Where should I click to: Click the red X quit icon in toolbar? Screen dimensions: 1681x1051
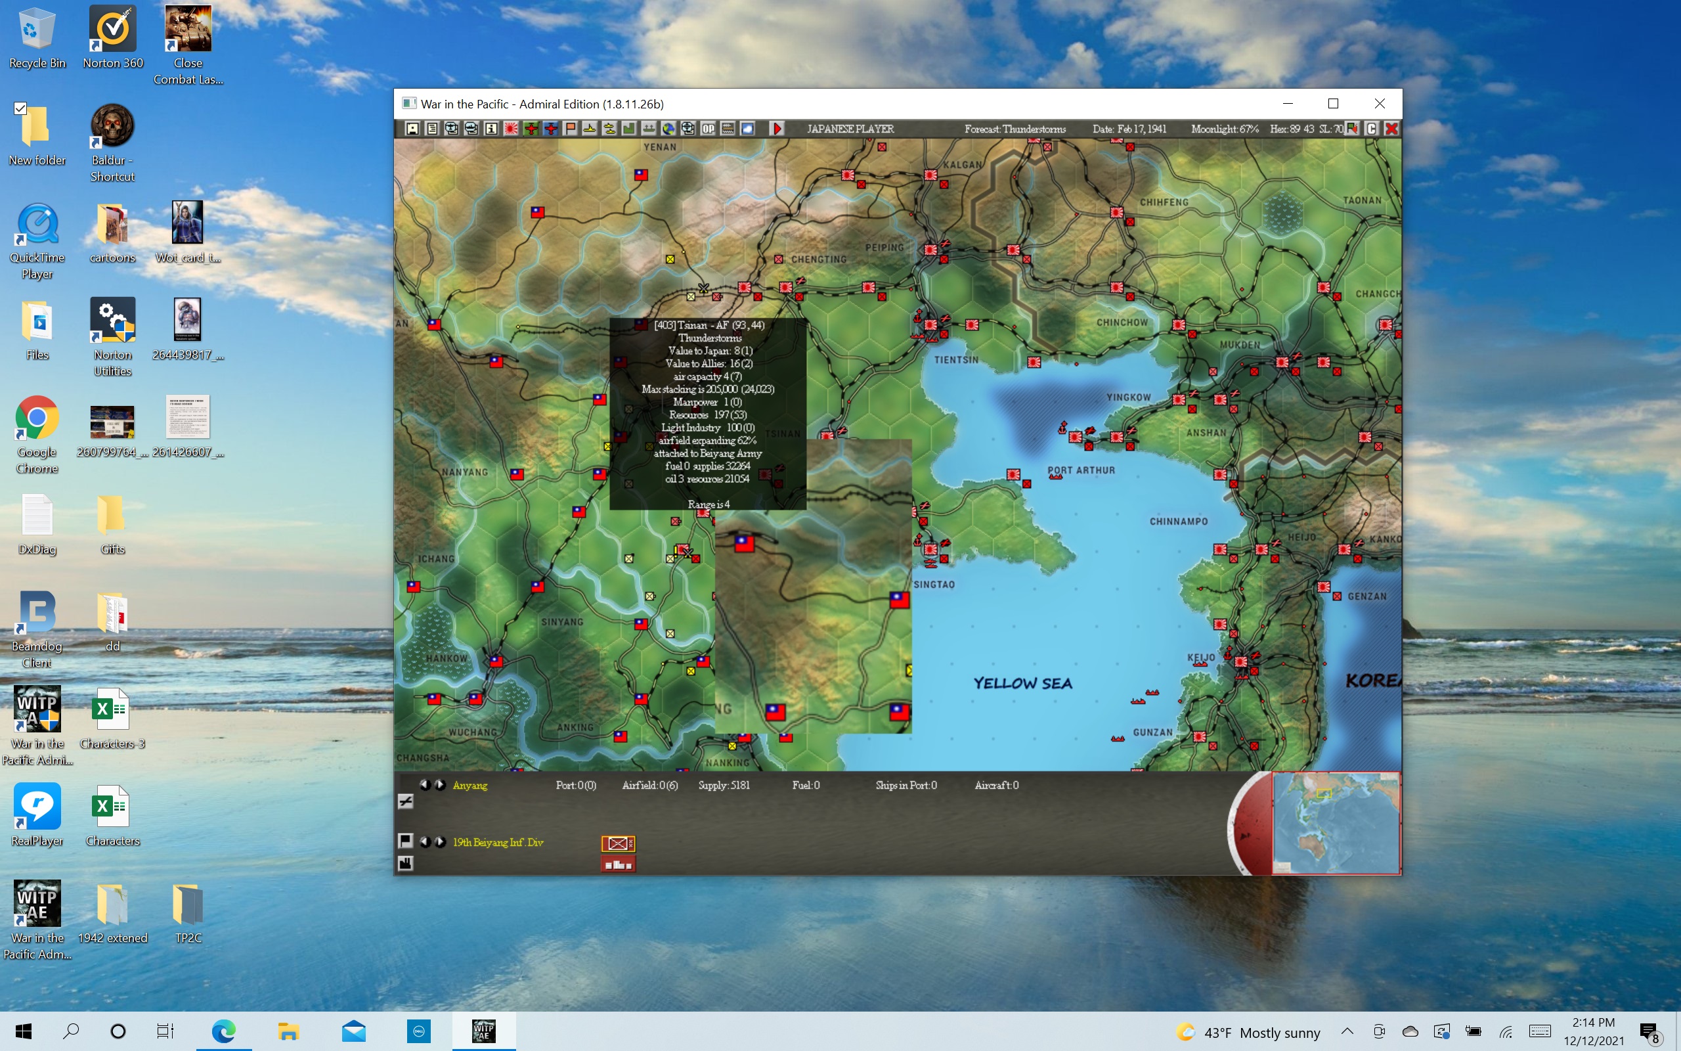pyautogui.click(x=1391, y=129)
